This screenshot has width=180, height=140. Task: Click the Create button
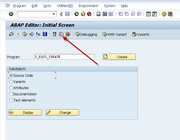click(119, 57)
